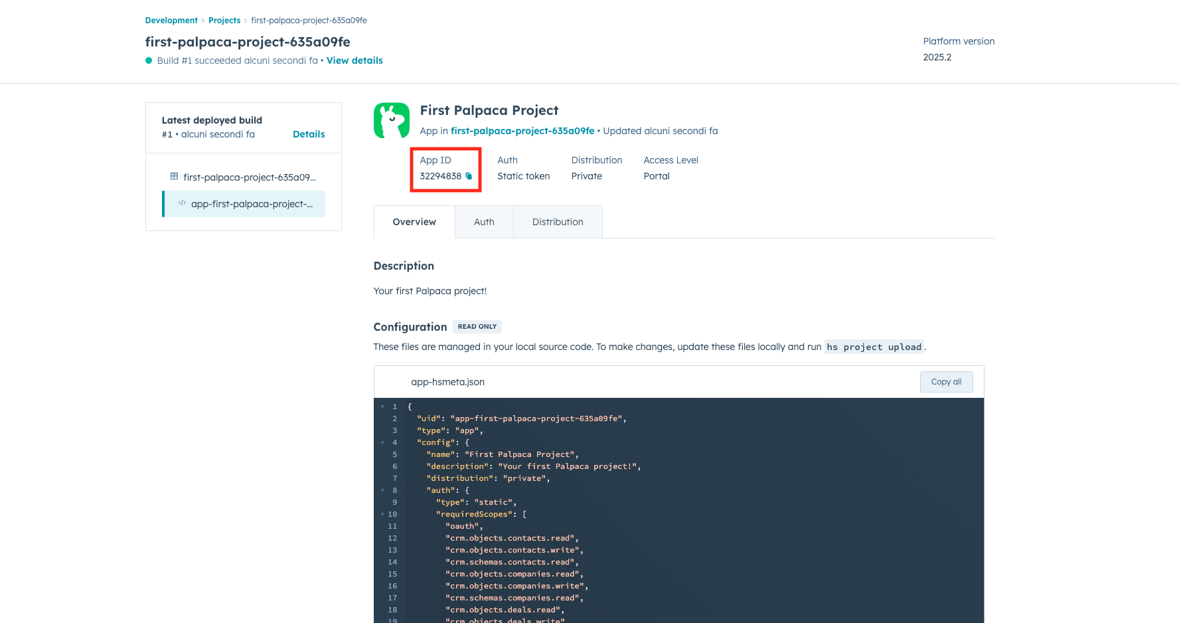The height and width of the screenshot is (623, 1179).
Task: Click the code icon next to app-first-palpaca-project
Action: pyautogui.click(x=183, y=203)
